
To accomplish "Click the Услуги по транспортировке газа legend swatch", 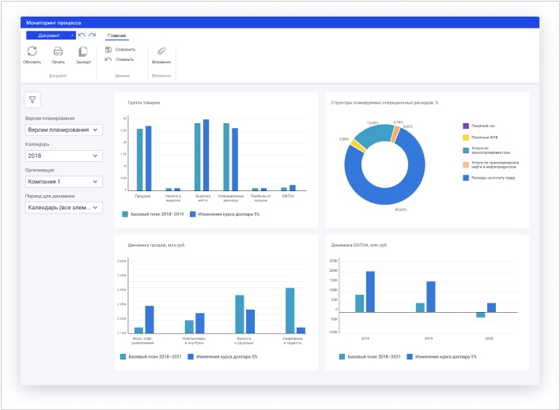I will [x=466, y=151].
